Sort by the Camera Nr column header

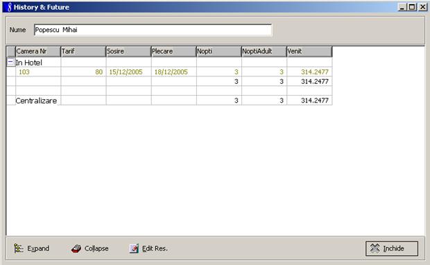tap(38, 51)
